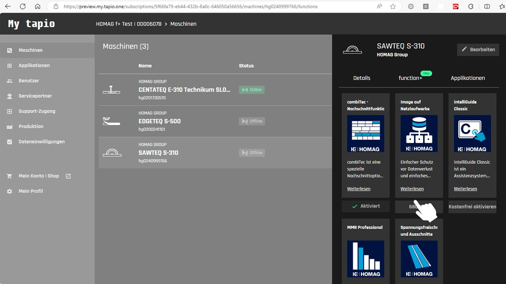This screenshot has width=506, height=284.
Task: Click the Maschinen sidebar icon
Action: [9, 50]
